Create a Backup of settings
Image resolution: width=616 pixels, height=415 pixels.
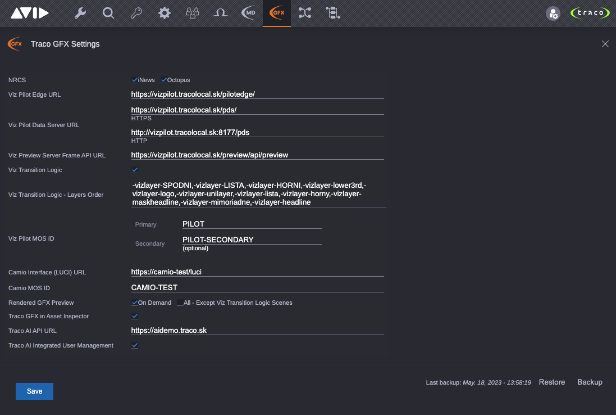click(590, 382)
